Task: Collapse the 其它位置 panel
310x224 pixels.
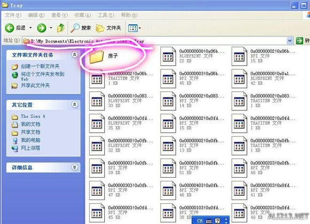Action: [x=74, y=105]
